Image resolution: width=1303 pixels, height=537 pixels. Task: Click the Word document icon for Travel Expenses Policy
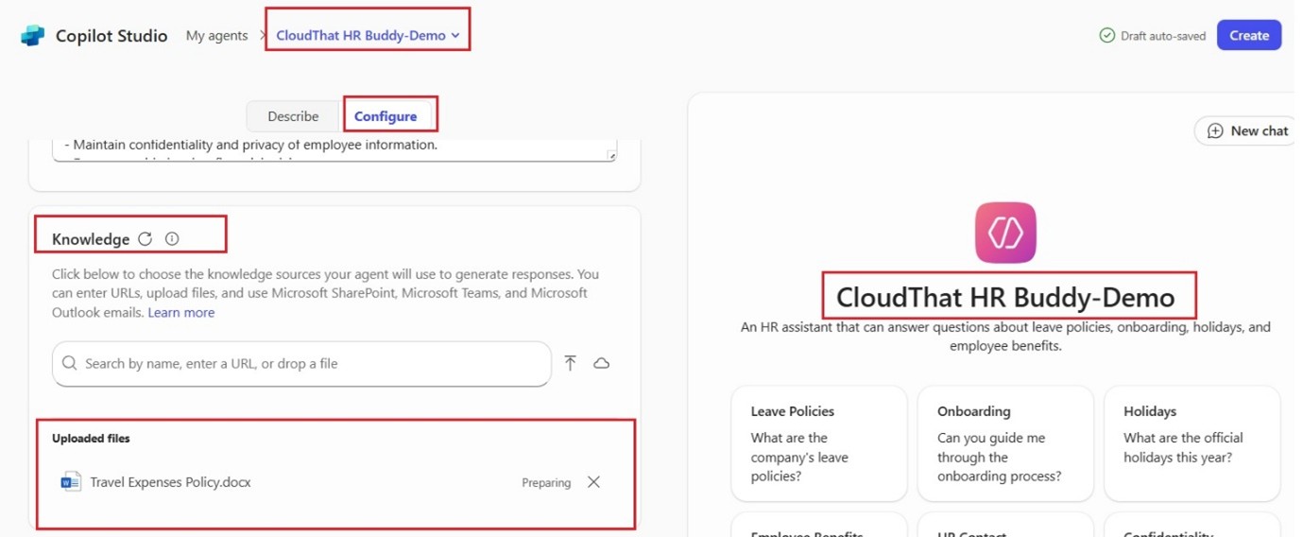[71, 482]
